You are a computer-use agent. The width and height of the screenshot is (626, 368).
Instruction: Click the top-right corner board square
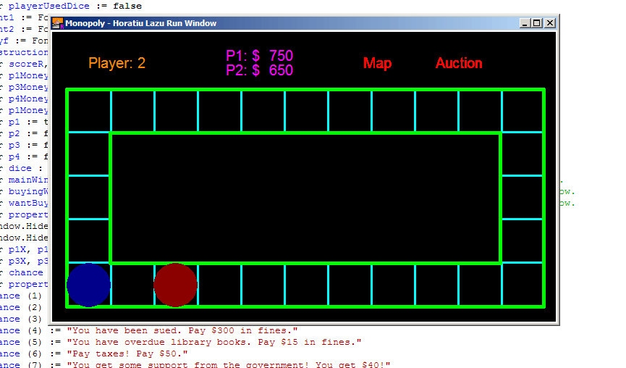point(523,111)
